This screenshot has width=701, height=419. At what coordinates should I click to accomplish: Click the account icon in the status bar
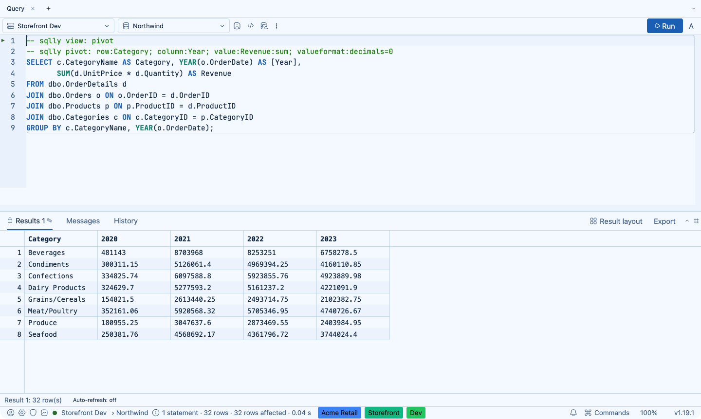pyautogui.click(x=10, y=413)
